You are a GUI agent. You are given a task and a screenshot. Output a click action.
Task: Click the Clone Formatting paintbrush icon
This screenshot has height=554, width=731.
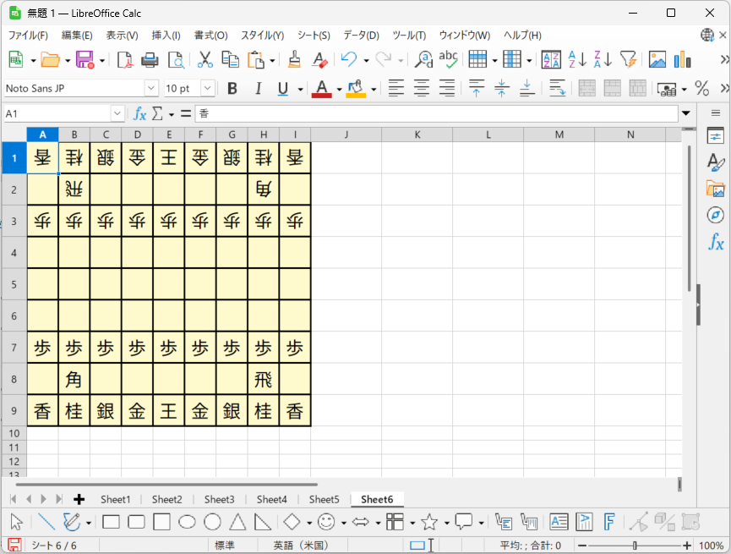pyautogui.click(x=294, y=59)
